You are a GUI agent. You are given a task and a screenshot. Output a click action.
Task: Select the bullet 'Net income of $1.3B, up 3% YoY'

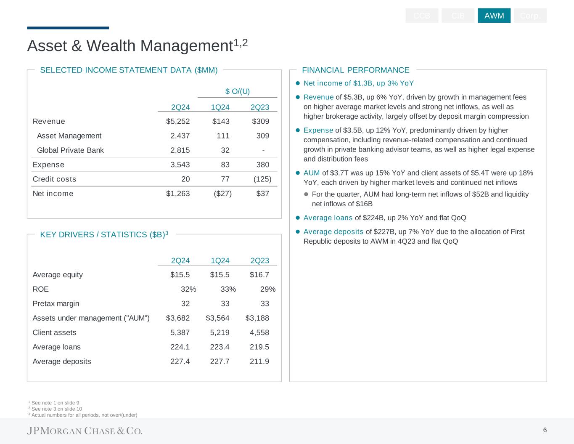359,83
